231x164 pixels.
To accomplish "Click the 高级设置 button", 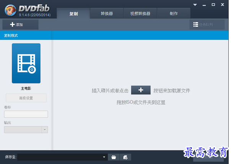I will 26,98.
